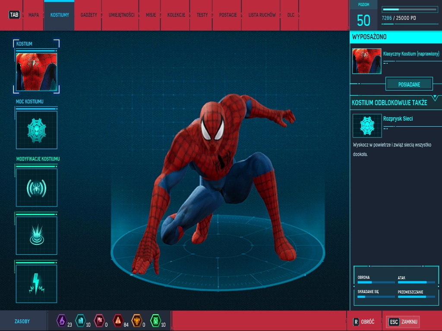
Task: Open the third suit modification slot with lightning icon
Action: tap(36, 283)
